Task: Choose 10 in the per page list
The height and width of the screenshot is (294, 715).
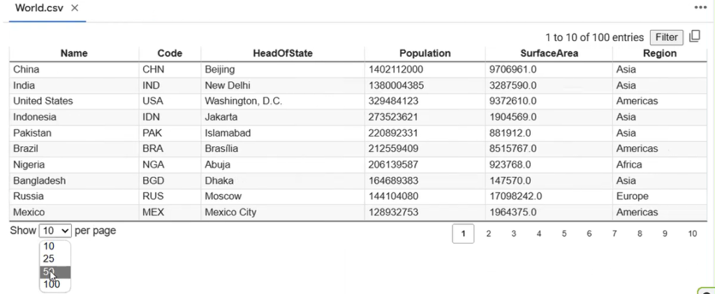Action: (x=49, y=246)
